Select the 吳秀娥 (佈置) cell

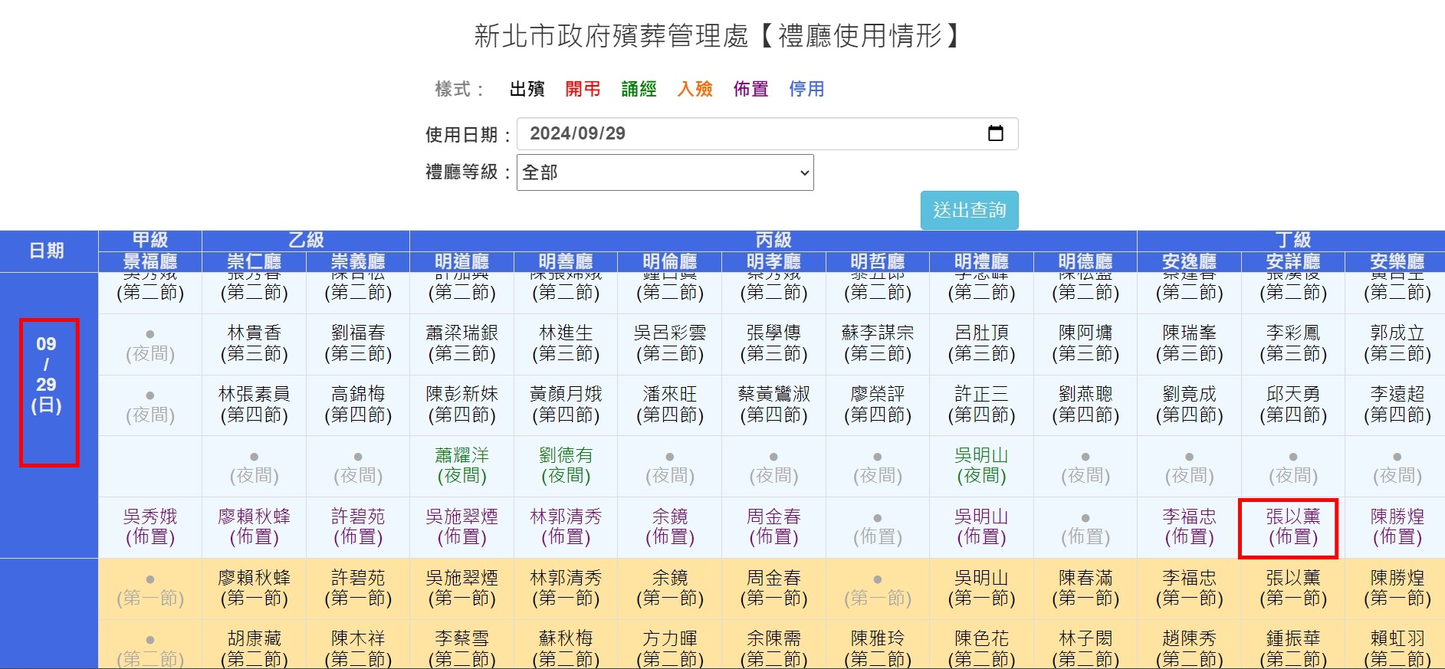click(150, 527)
